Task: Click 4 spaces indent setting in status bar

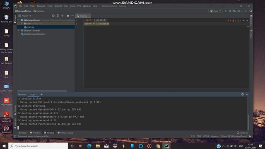Action: coord(214,136)
